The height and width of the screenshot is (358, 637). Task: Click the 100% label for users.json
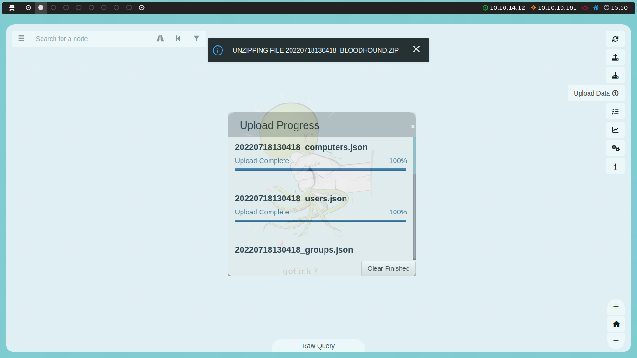(x=398, y=212)
